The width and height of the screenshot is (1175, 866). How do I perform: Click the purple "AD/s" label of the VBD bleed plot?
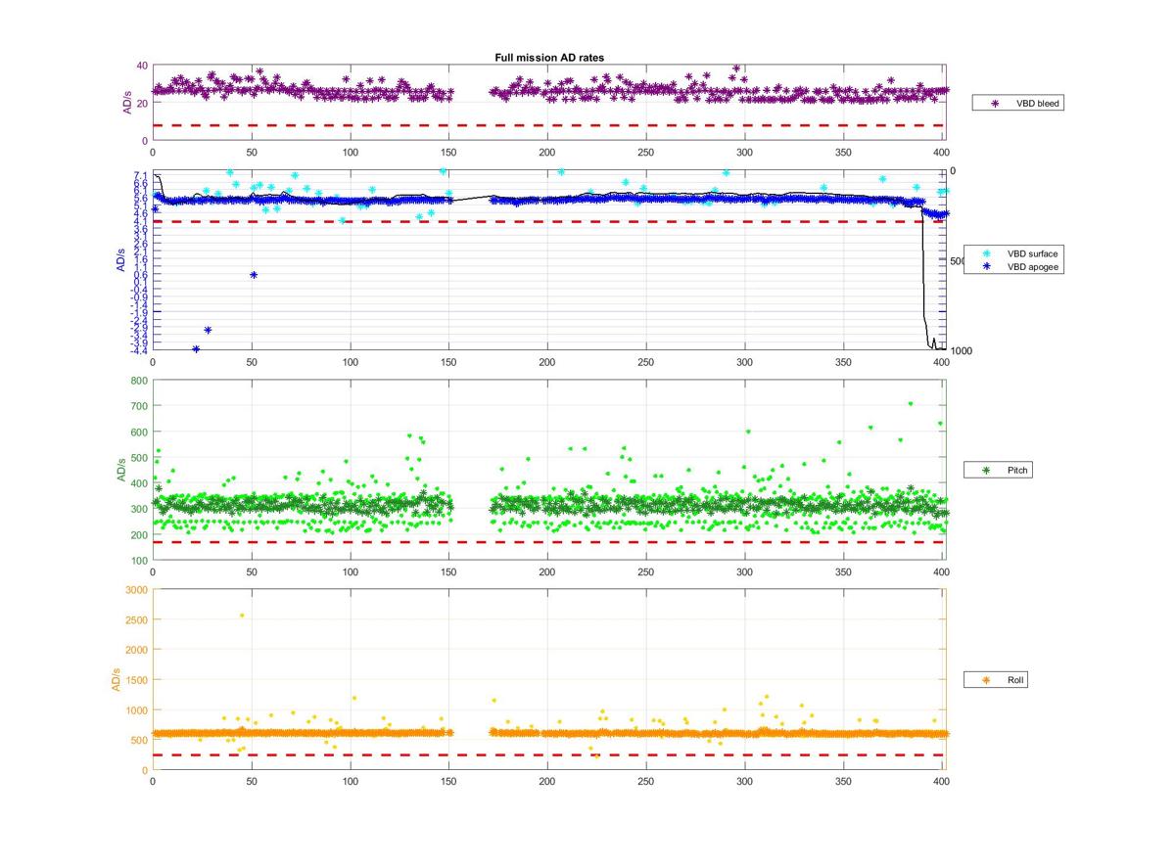coord(128,104)
